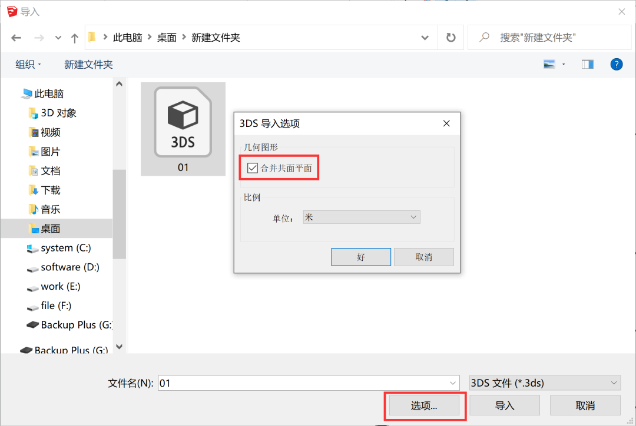Viewport: 636px width, 426px height.
Task: Go back with the left arrow
Action: tap(16, 38)
